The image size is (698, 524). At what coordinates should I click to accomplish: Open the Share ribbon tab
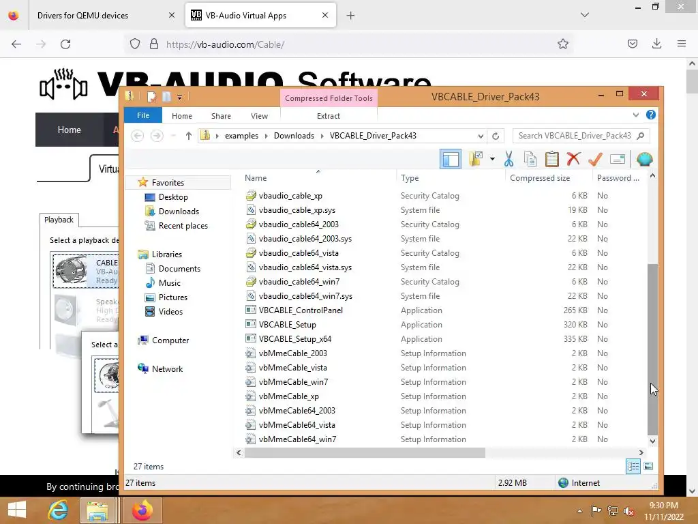click(221, 116)
